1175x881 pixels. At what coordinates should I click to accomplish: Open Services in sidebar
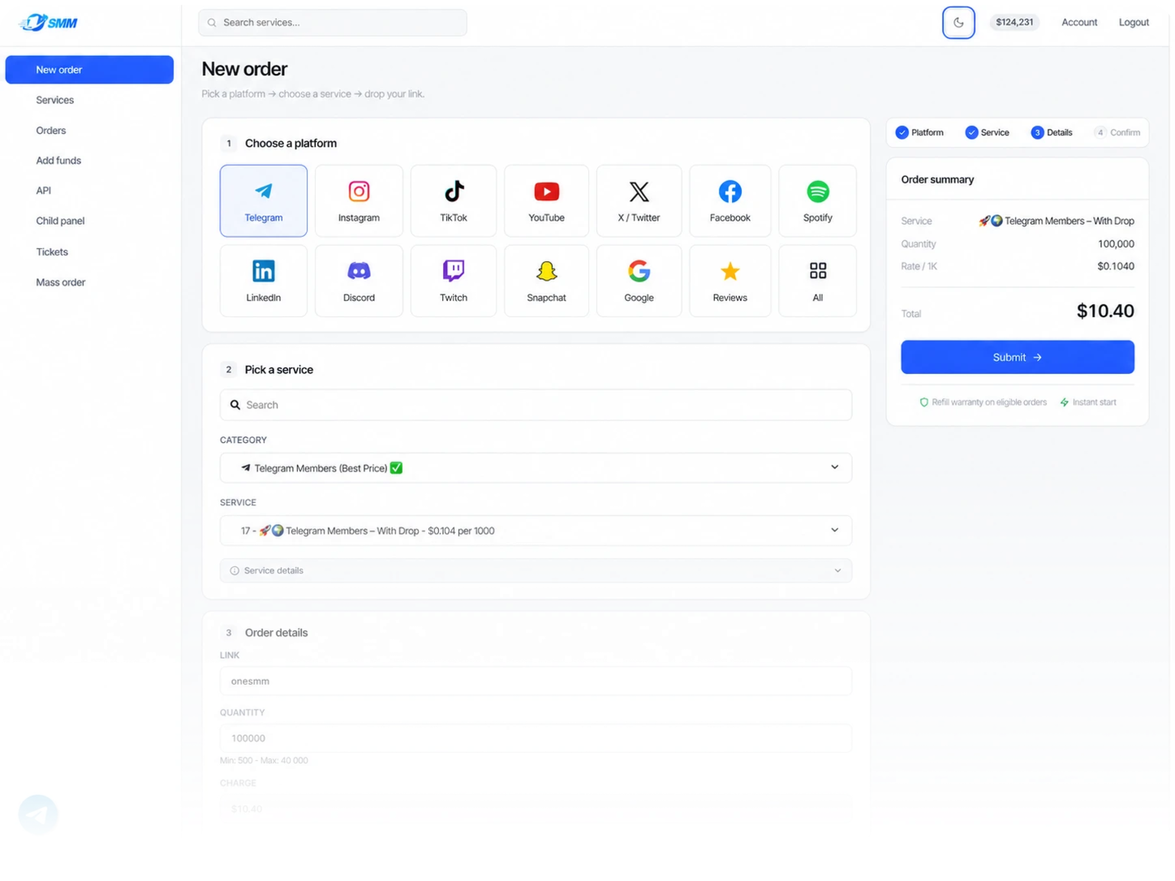(55, 100)
